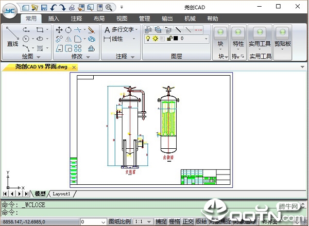Open the quick access toolbar customize arrow
The image size is (309, 226).
click(x=122, y=8)
